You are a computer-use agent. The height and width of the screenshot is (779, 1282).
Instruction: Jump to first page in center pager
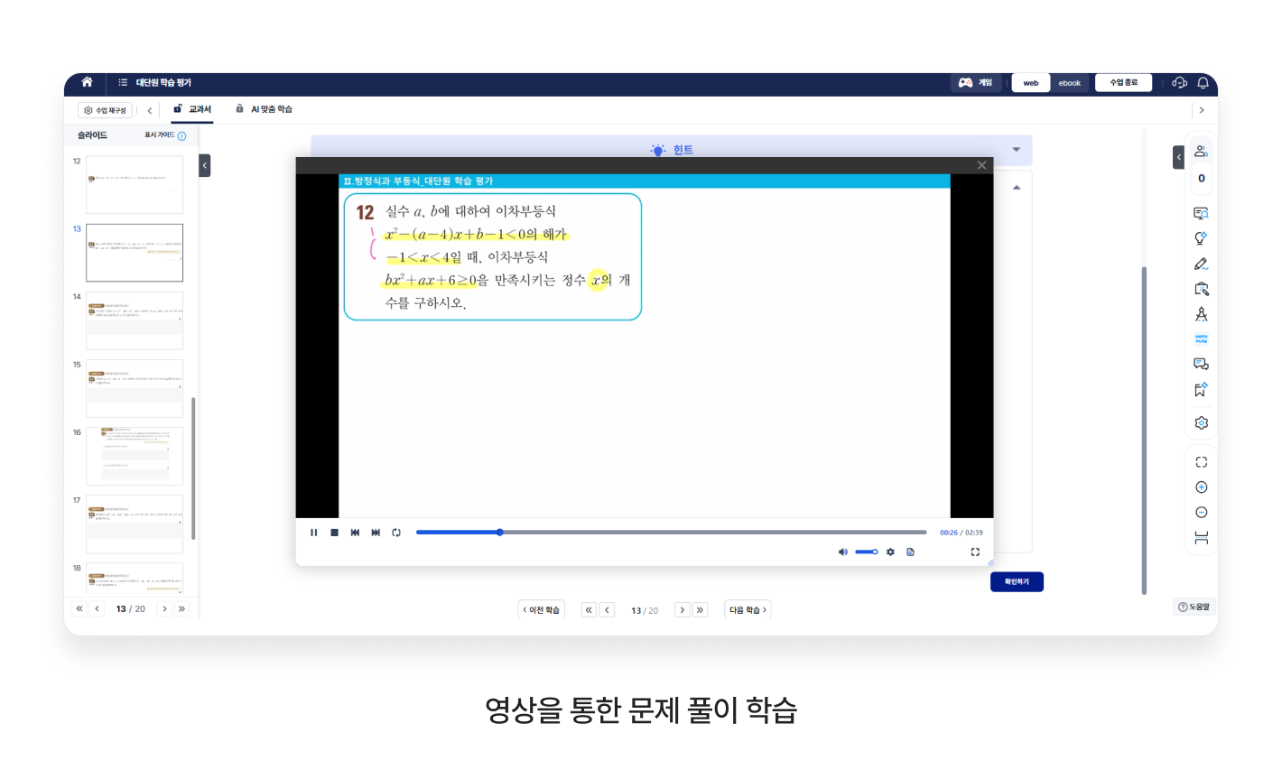click(x=589, y=610)
